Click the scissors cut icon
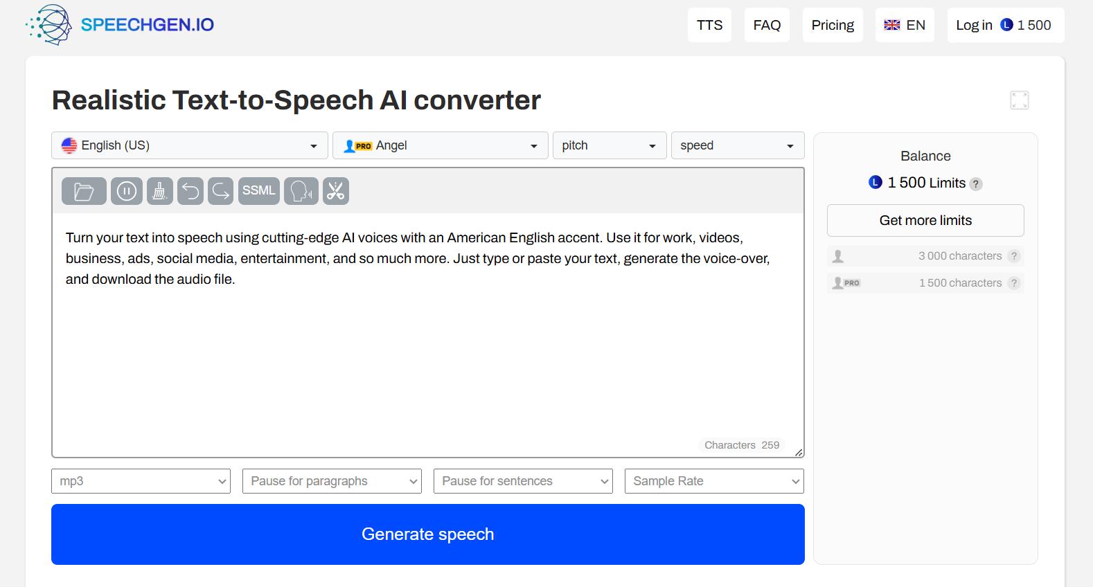1093x587 pixels. point(336,191)
